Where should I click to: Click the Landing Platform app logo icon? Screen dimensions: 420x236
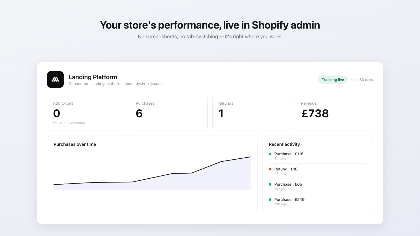(55, 79)
